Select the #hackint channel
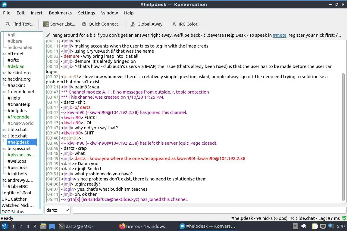The height and width of the screenshot is (231, 347). click(x=16, y=85)
